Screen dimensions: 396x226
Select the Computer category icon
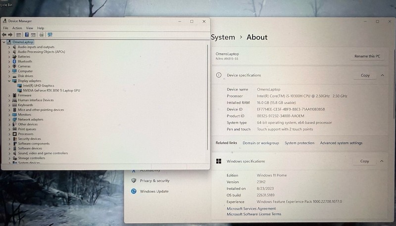pos(14,71)
